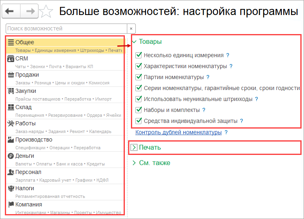
Task: Open the Закупки cart icon
Action: pyautogui.click(x=11, y=91)
